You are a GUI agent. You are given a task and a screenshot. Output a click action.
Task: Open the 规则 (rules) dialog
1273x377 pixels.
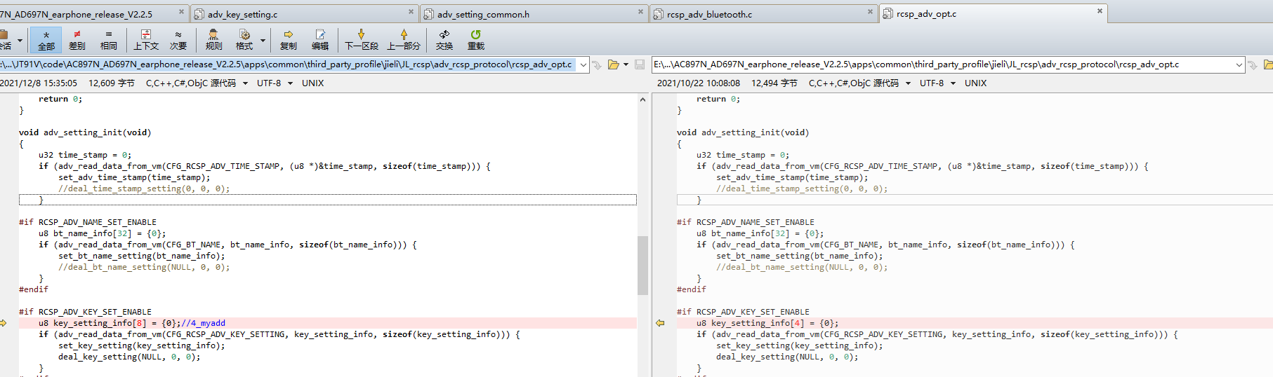tap(213, 40)
